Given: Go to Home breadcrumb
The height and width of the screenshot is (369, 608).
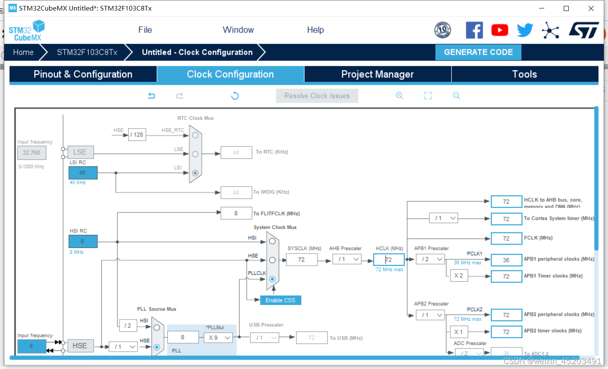Looking at the screenshot, I should tap(23, 52).
